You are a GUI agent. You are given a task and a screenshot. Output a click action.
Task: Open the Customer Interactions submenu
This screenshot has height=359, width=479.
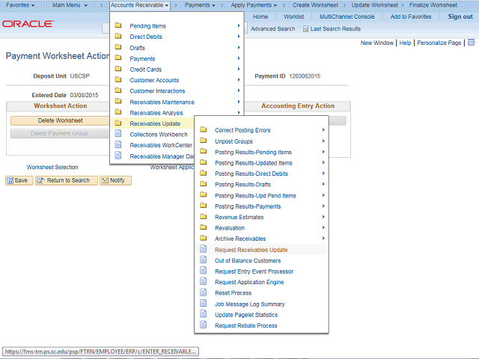click(x=157, y=91)
